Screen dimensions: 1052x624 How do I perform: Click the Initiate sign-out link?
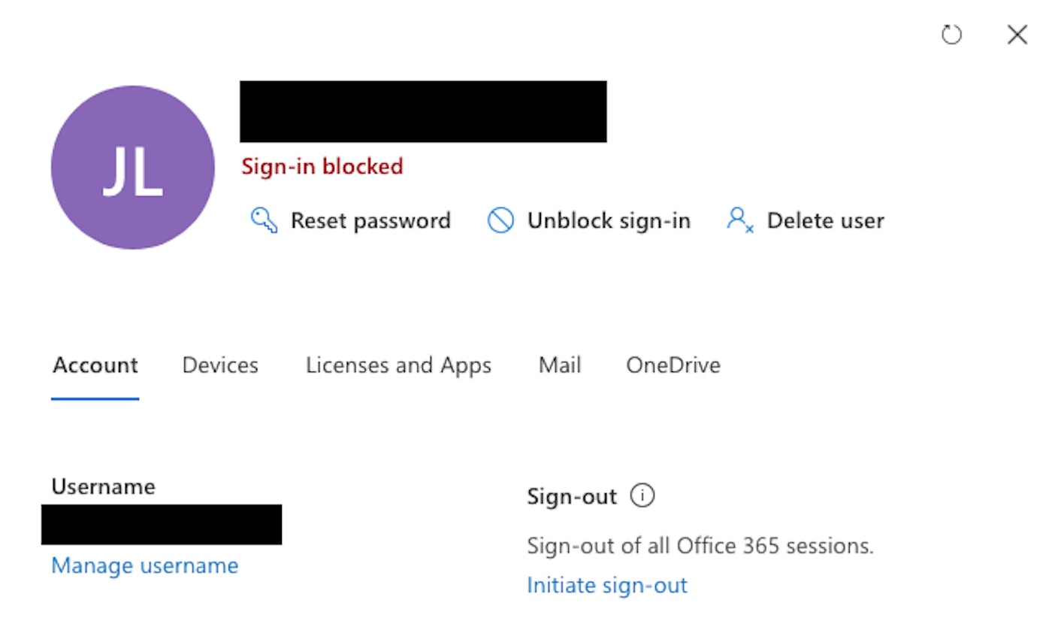607,585
